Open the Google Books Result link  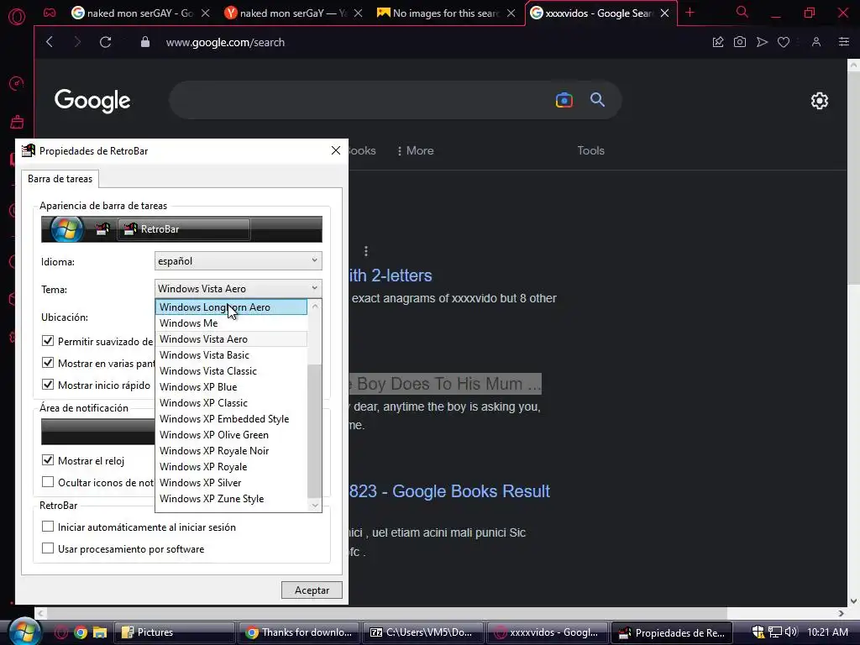click(449, 490)
